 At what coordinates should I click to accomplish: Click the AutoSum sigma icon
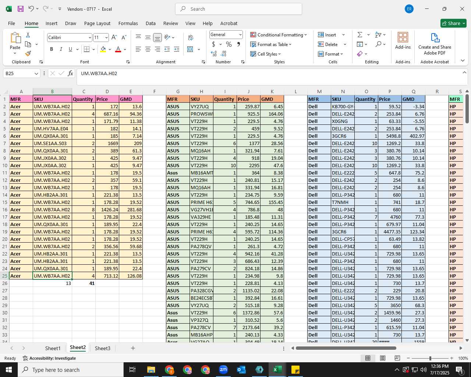coord(360,35)
